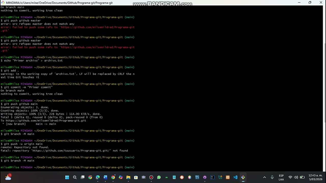Image resolution: width=326 pixels, height=183 pixels.
Task: Click the 'fatal: repository' tuusuario error line
Action: [64, 150]
